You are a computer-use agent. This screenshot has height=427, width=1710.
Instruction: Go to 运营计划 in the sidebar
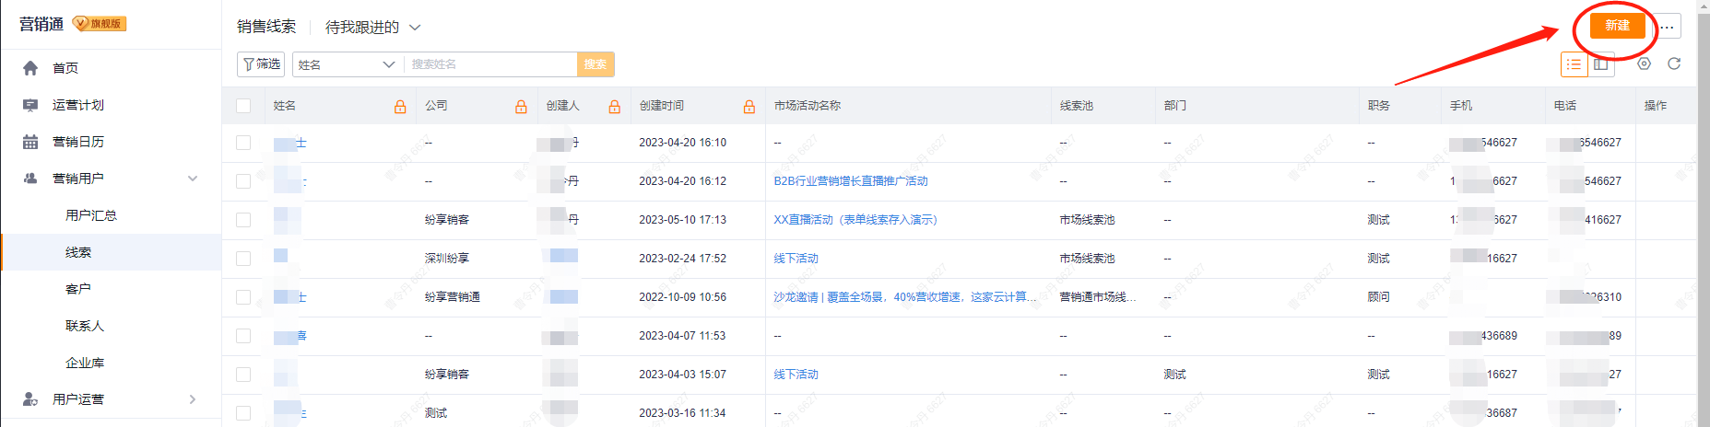point(78,105)
